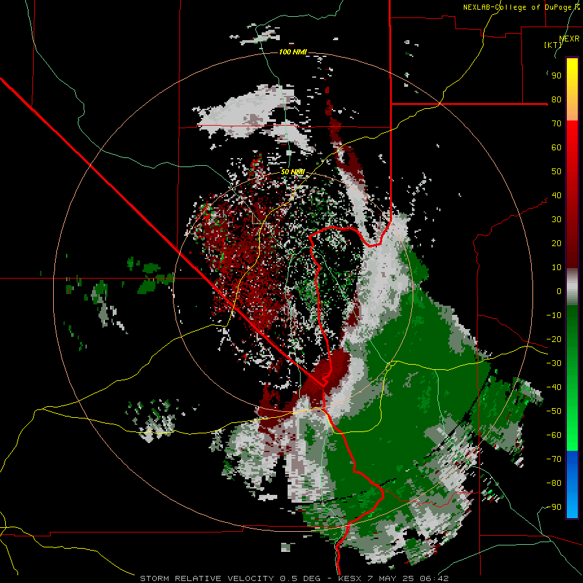Click the Storm Relative Velocity KESX caption
This screenshot has height=583, width=583.
294,578
